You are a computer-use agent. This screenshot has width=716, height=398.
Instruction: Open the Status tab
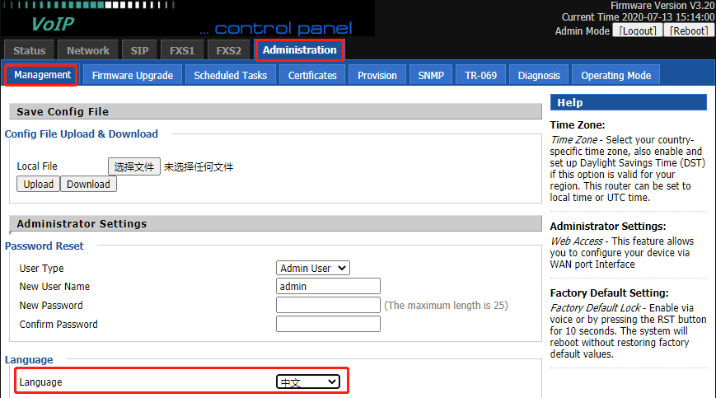click(30, 50)
